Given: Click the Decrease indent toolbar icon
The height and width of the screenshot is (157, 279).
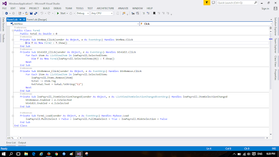Looking at the screenshot, I should [x=133, y=14].
